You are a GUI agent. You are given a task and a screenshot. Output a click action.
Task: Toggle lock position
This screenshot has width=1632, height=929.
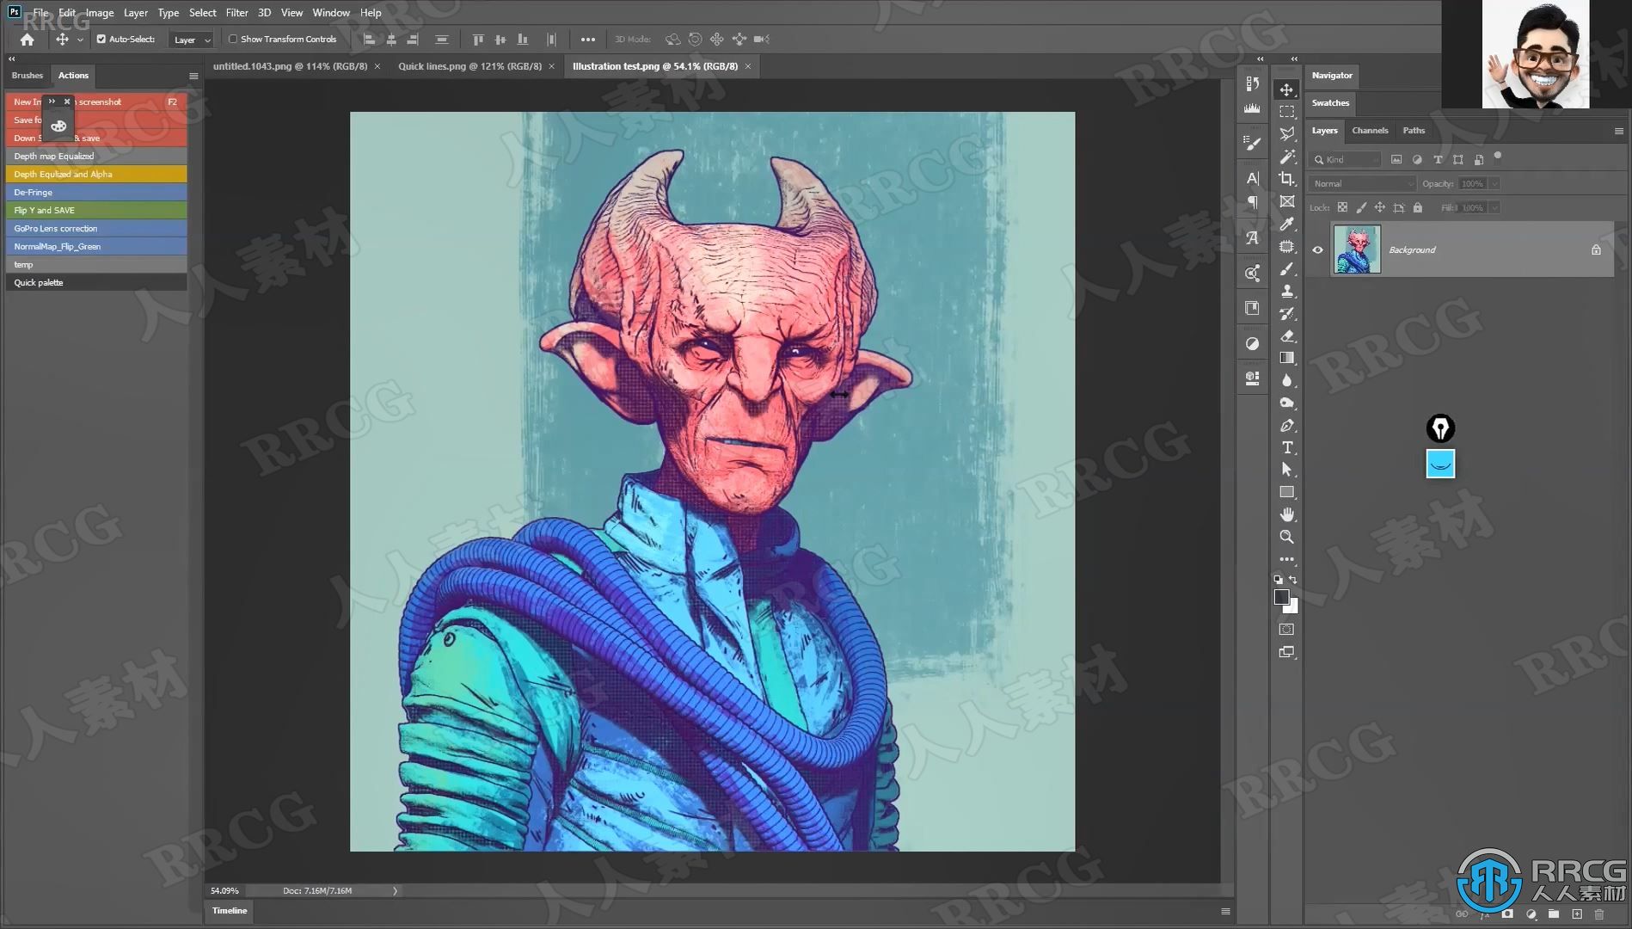tap(1380, 208)
